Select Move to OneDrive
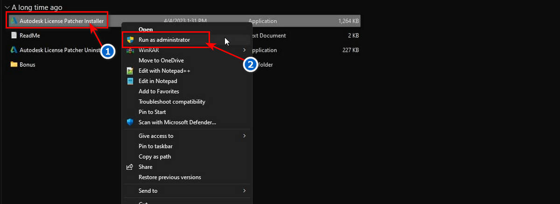 coord(161,61)
